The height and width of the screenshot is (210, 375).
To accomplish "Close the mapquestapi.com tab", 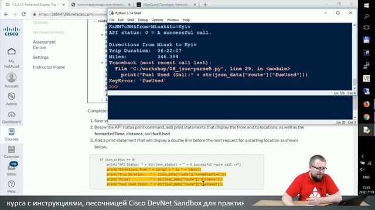I will pyautogui.click(x=129, y=5).
